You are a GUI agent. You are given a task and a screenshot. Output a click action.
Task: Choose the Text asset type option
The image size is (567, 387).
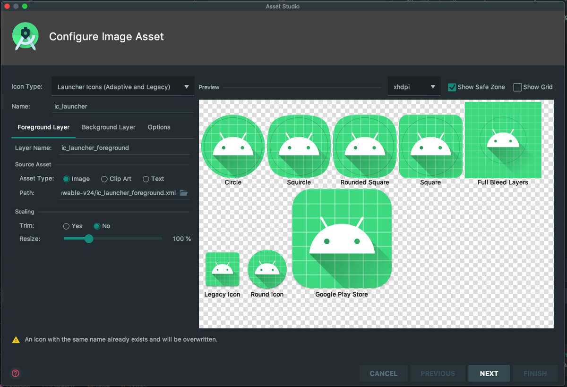(x=146, y=179)
